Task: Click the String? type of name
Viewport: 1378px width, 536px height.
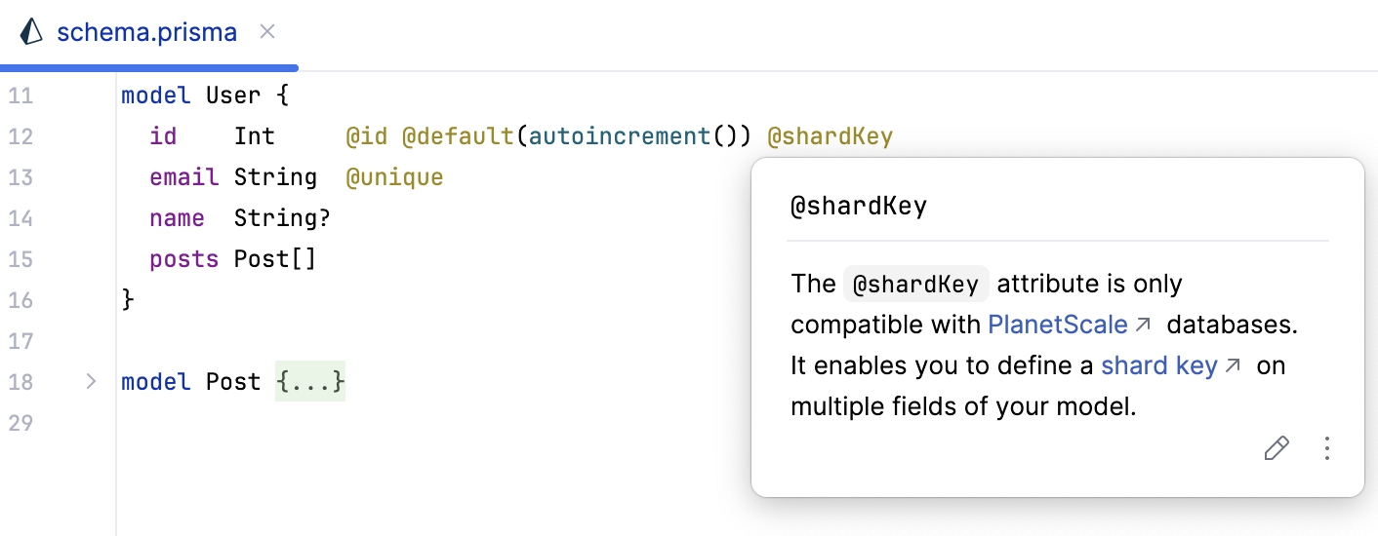Action: (282, 218)
